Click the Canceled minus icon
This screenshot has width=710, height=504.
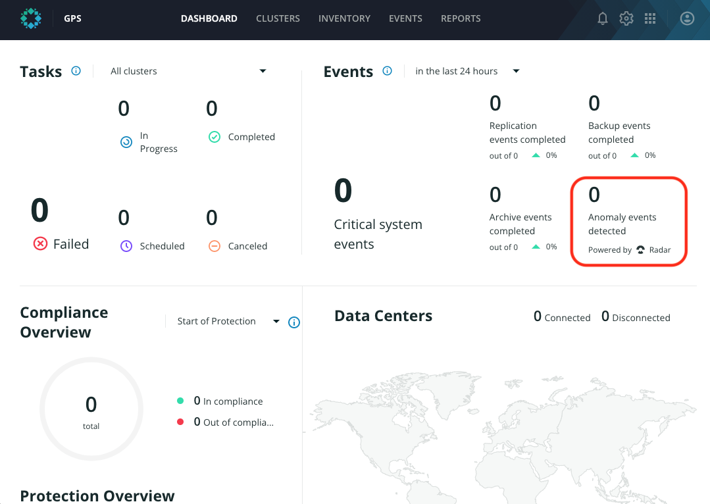pyautogui.click(x=214, y=246)
